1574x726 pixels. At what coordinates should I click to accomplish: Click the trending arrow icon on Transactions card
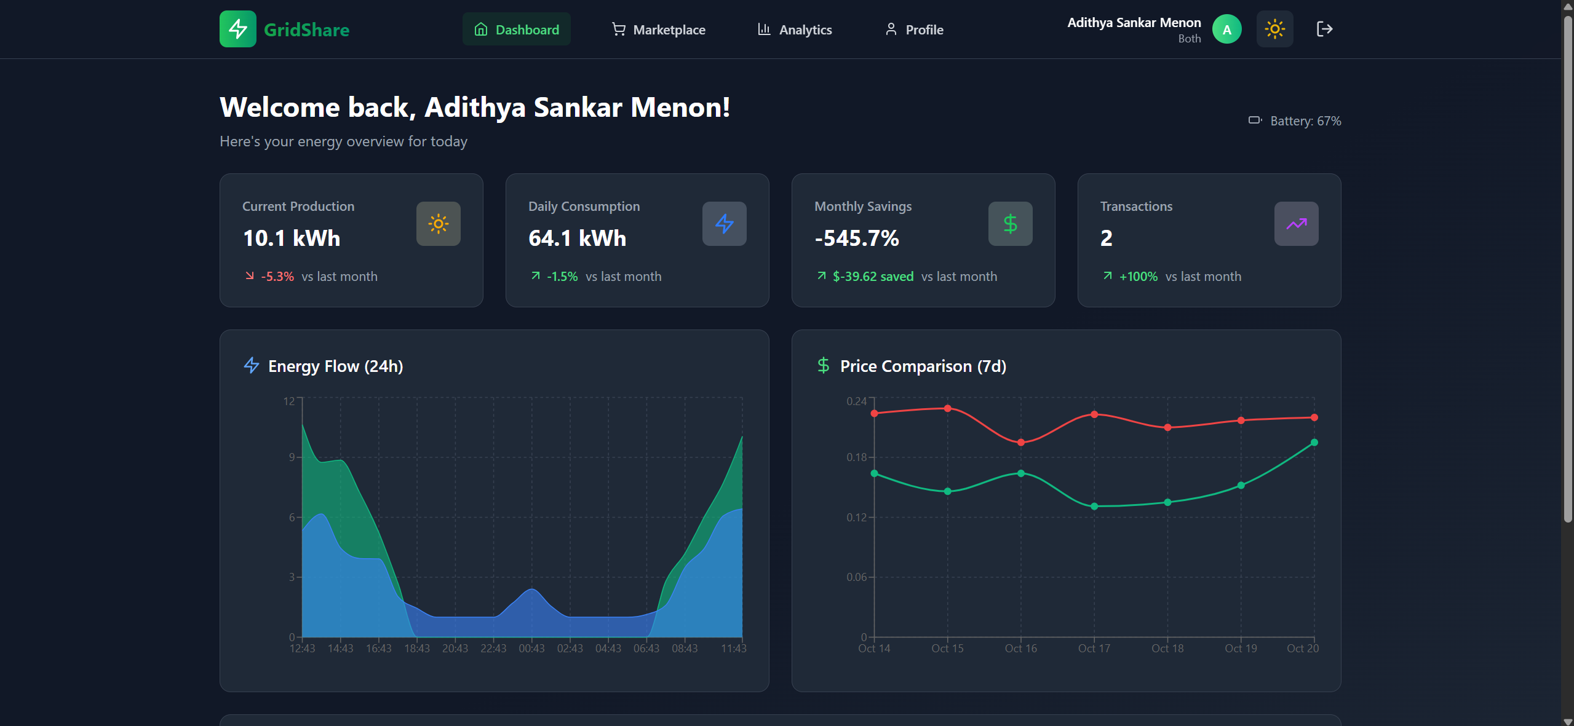pyautogui.click(x=1296, y=224)
